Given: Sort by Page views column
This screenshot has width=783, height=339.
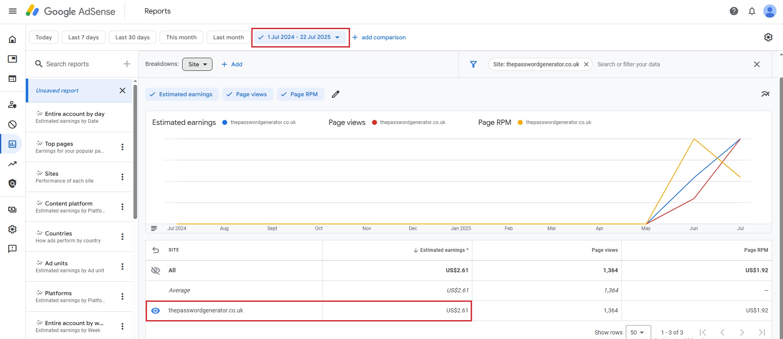Looking at the screenshot, I should pyautogui.click(x=605, y=250).
